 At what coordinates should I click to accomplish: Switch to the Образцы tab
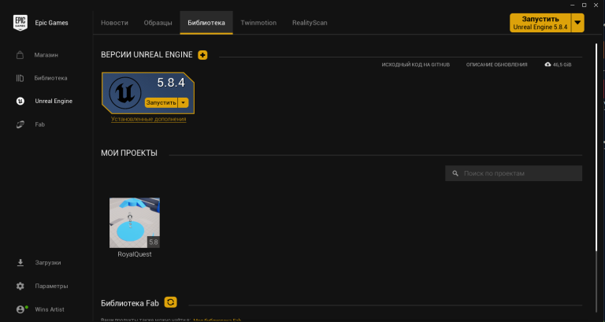[x=158, y=23]
